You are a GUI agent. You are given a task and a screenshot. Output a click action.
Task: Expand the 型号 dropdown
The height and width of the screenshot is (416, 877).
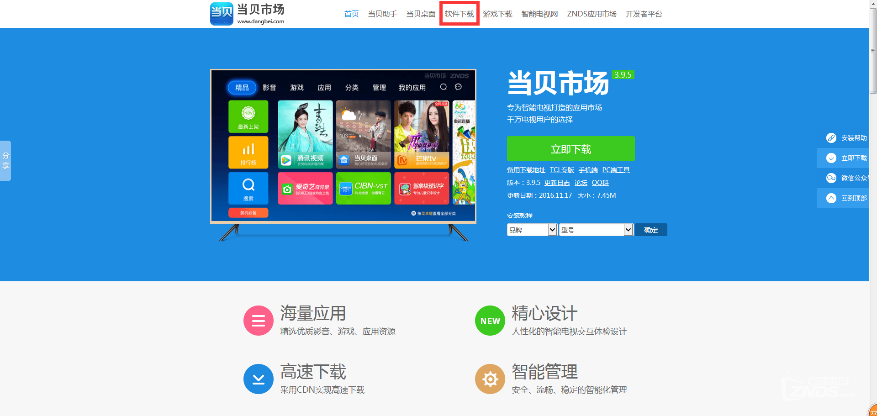coord(596,230)
